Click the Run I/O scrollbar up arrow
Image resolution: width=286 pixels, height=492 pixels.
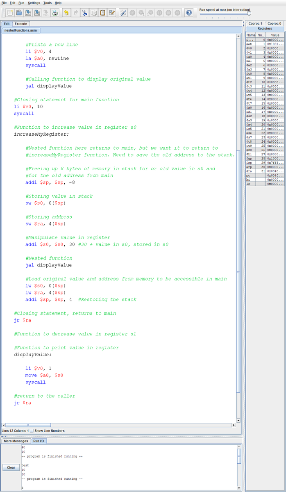[239, 447]
